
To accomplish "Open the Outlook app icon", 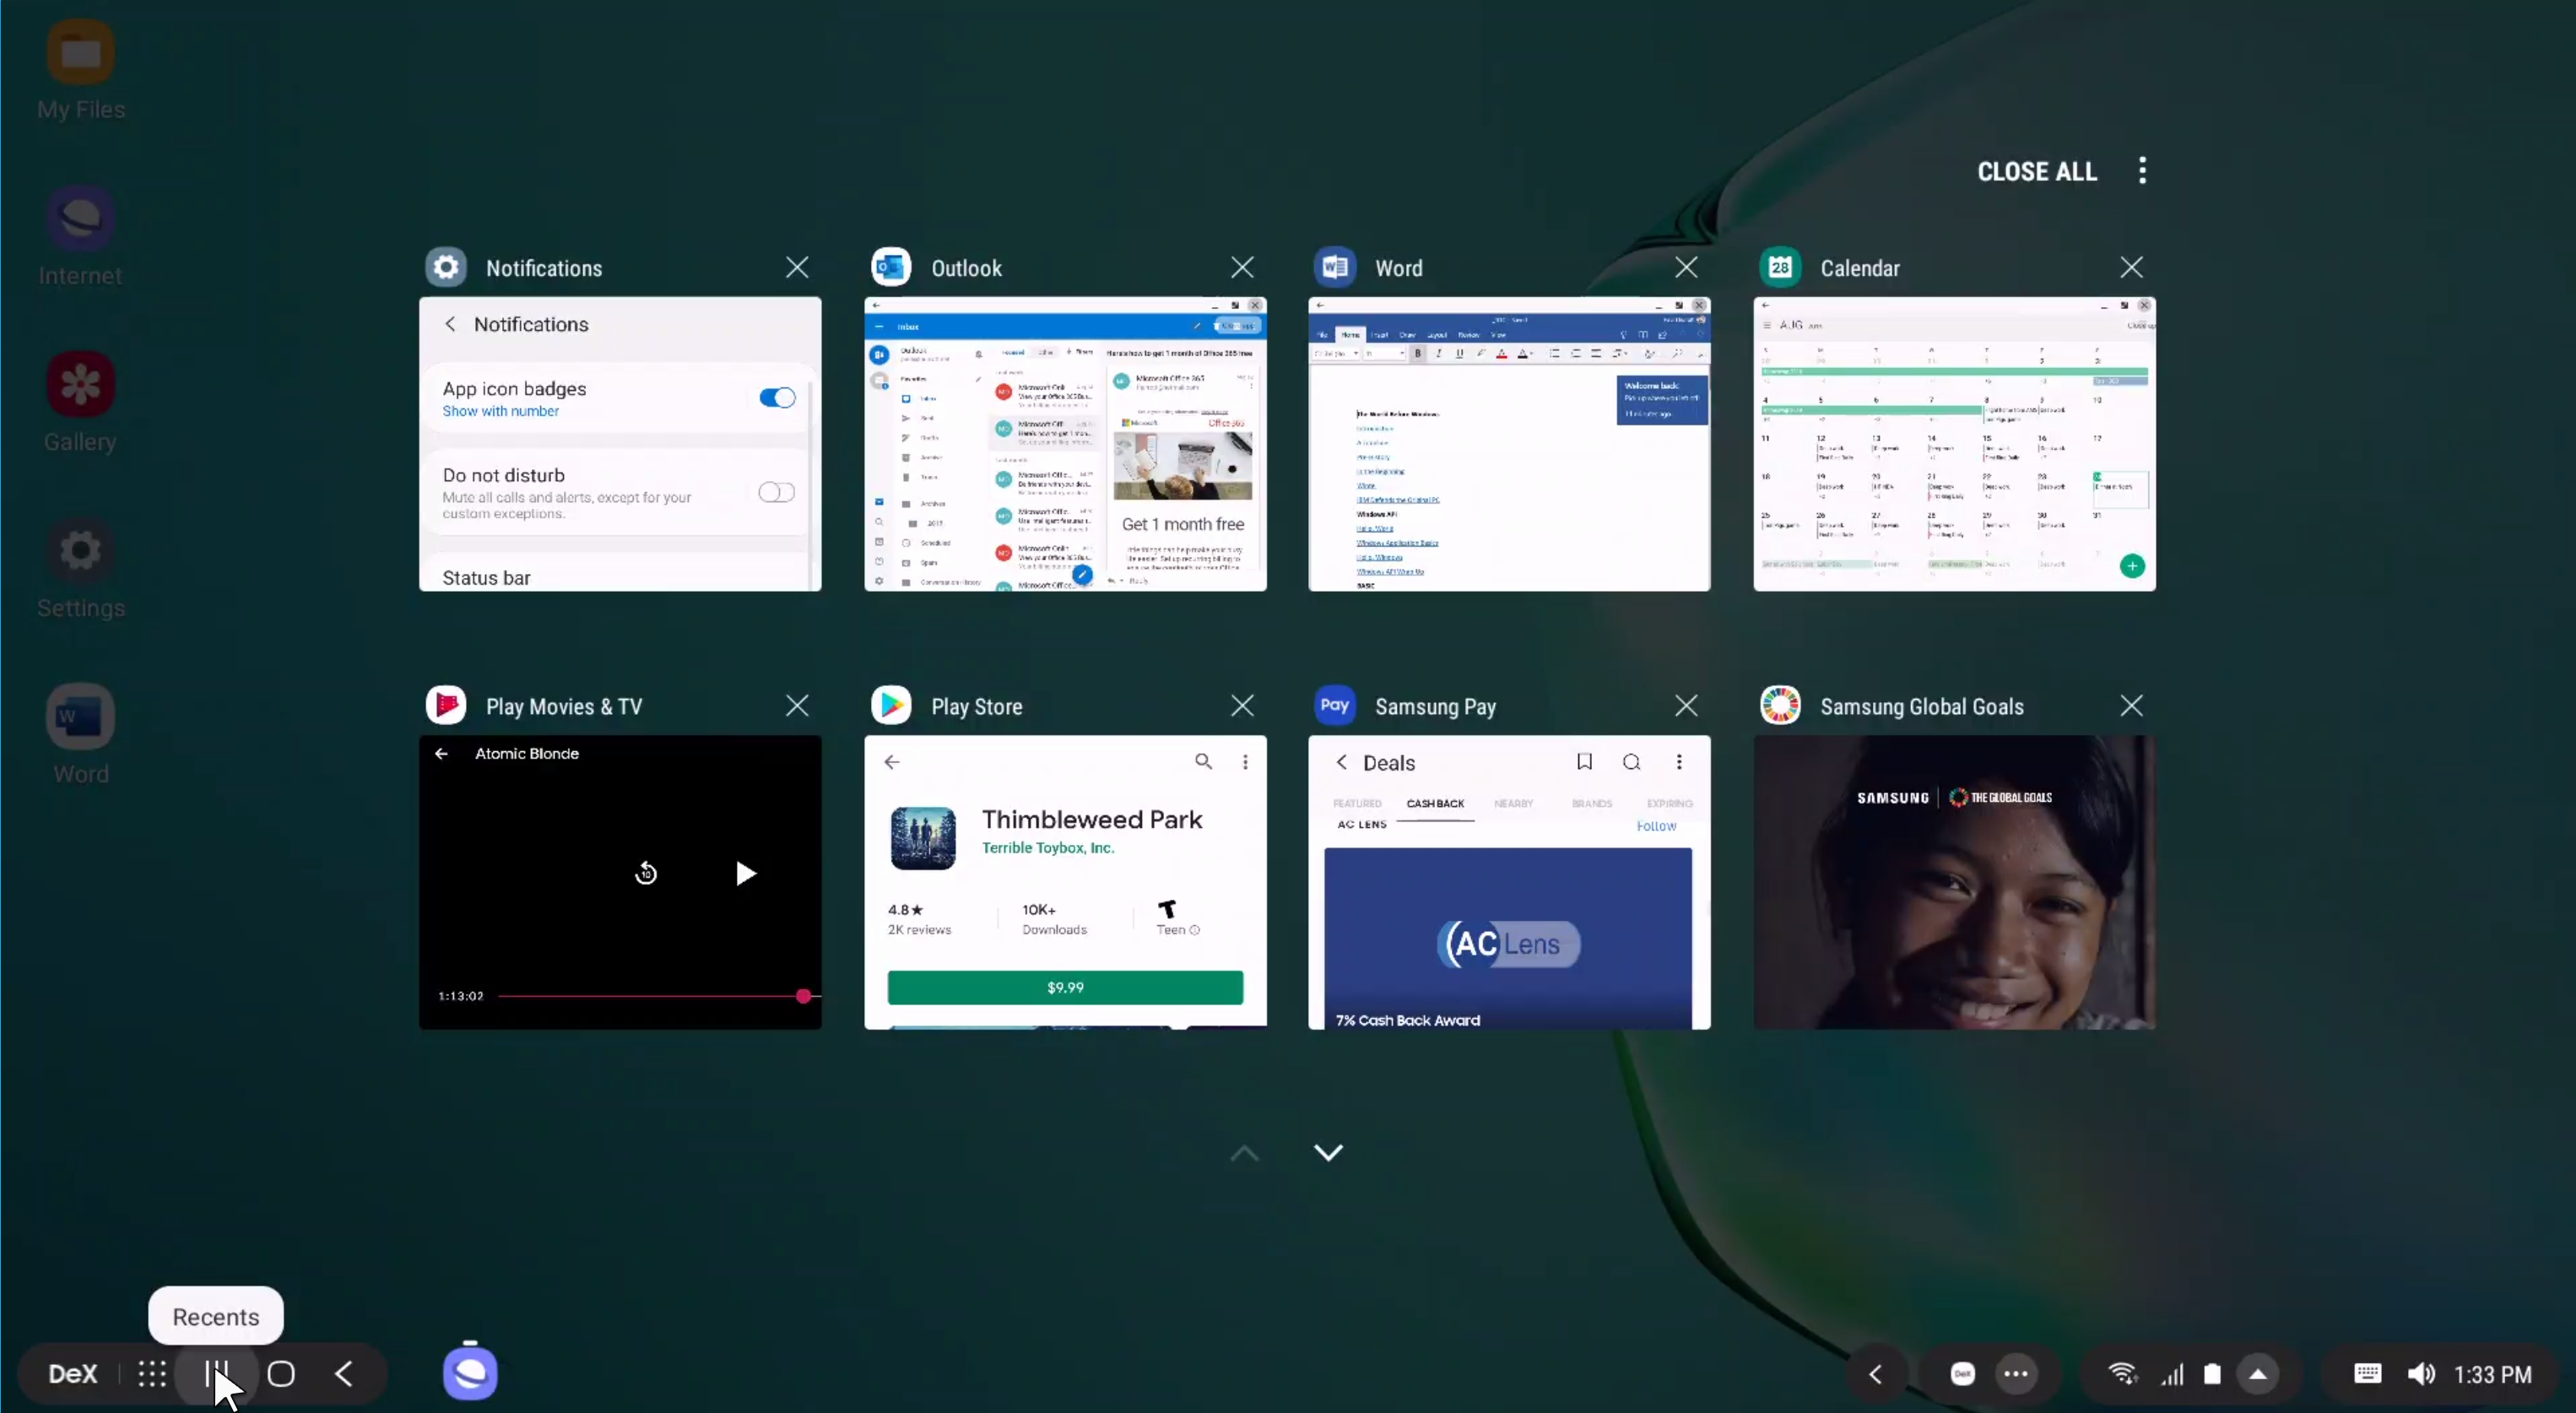I will (891, 267).
